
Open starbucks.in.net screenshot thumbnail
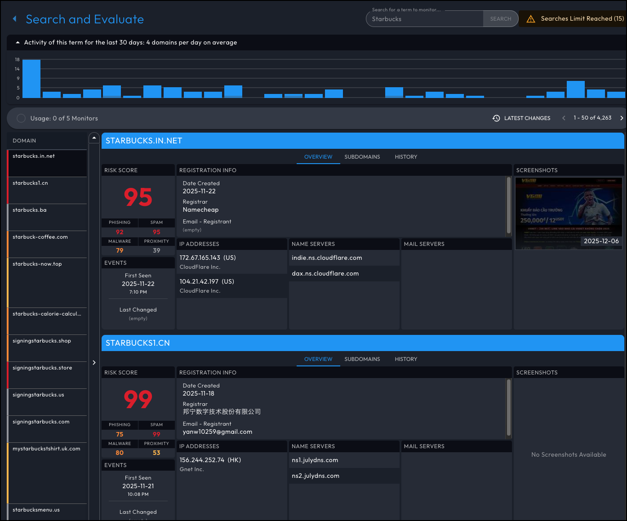[568, 213]
